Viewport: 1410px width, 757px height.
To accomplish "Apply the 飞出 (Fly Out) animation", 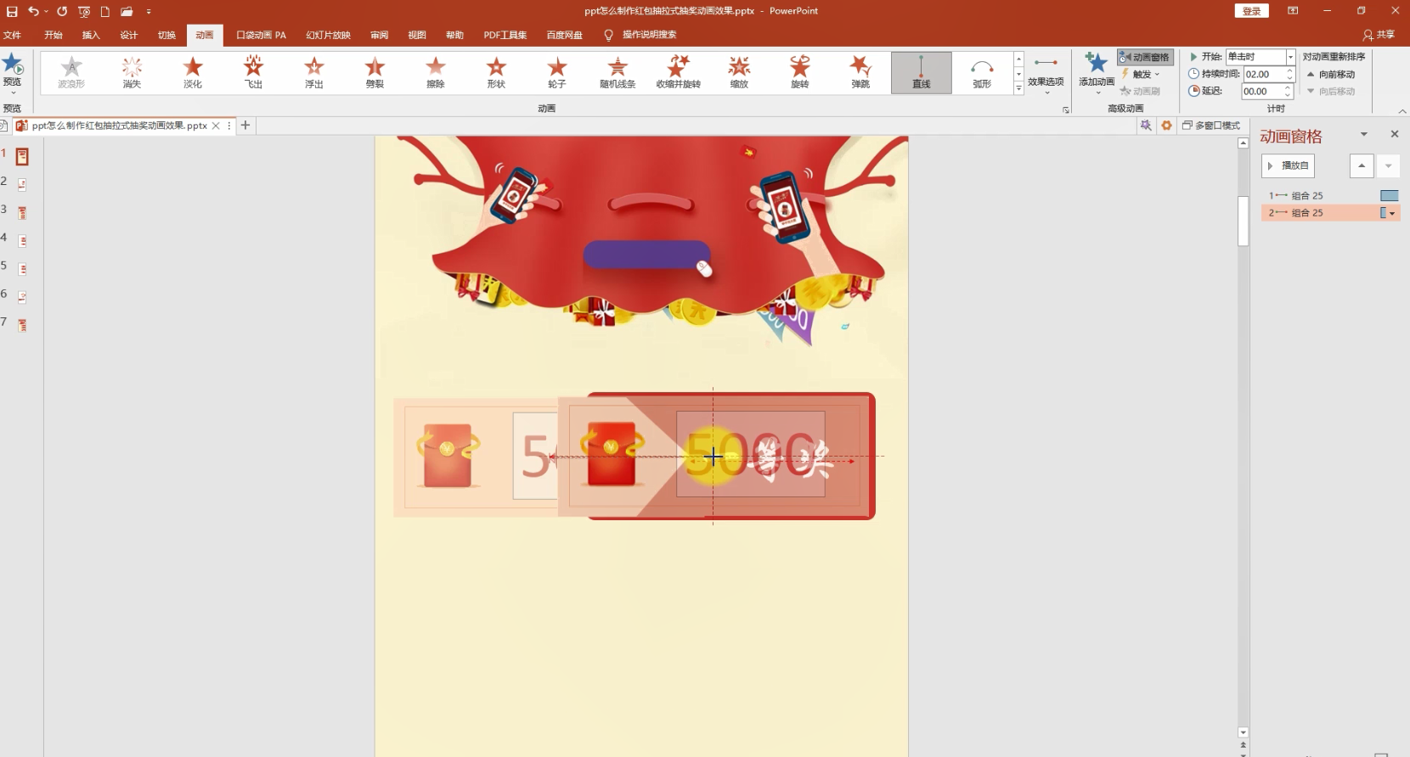I will [253, 72].
